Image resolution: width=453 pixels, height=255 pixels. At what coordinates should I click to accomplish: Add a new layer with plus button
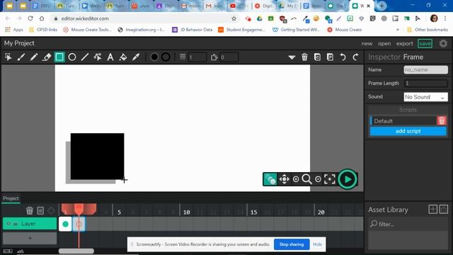30,238
